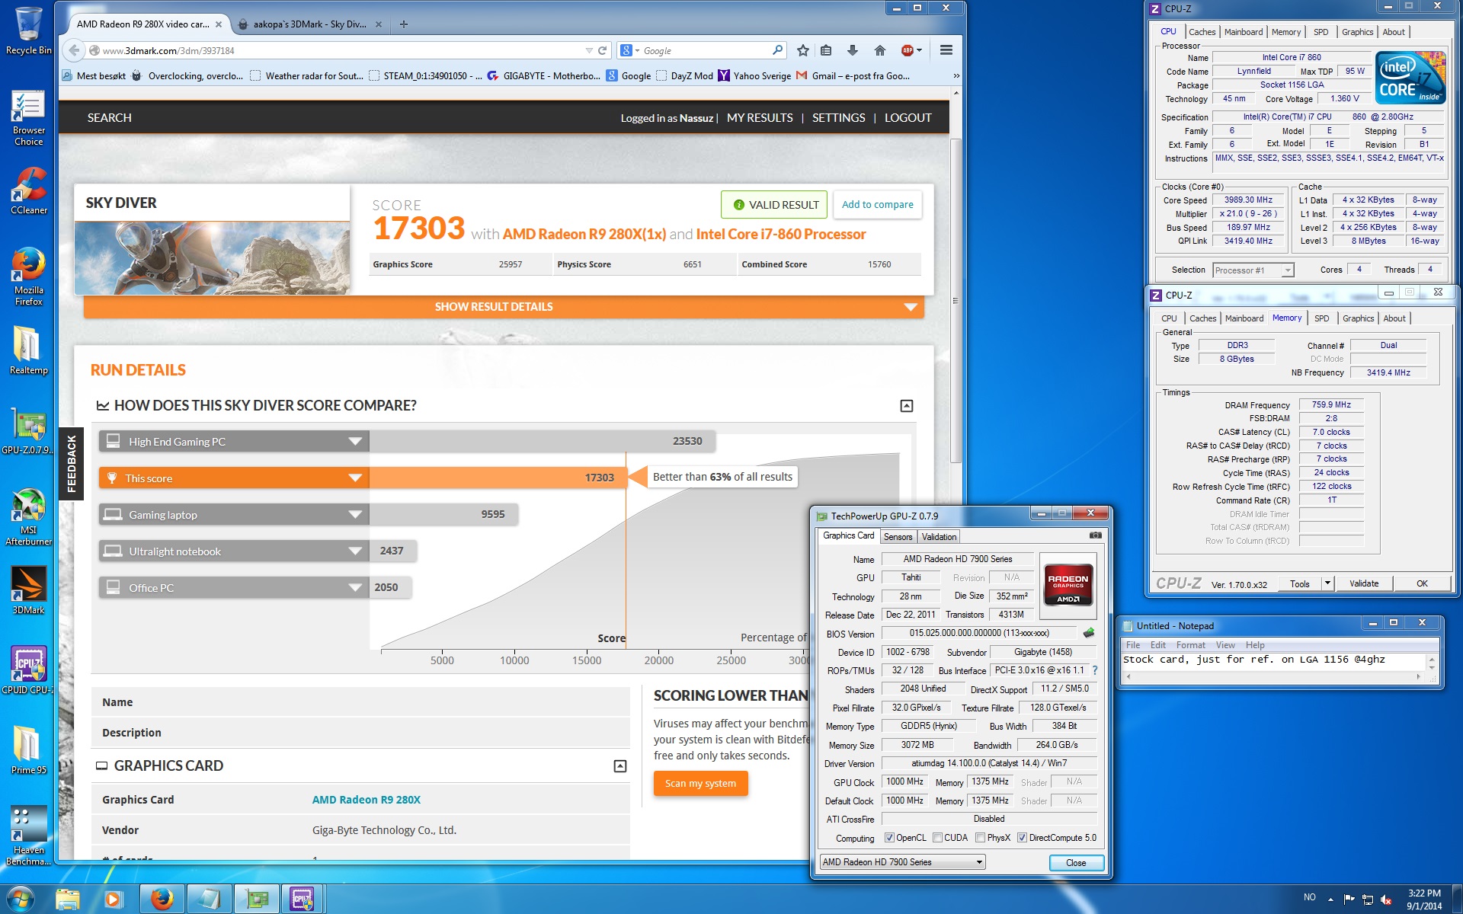Collapse the score comparison section icon
This screenshot has height=914, width=1463.
tap(907, 406)
